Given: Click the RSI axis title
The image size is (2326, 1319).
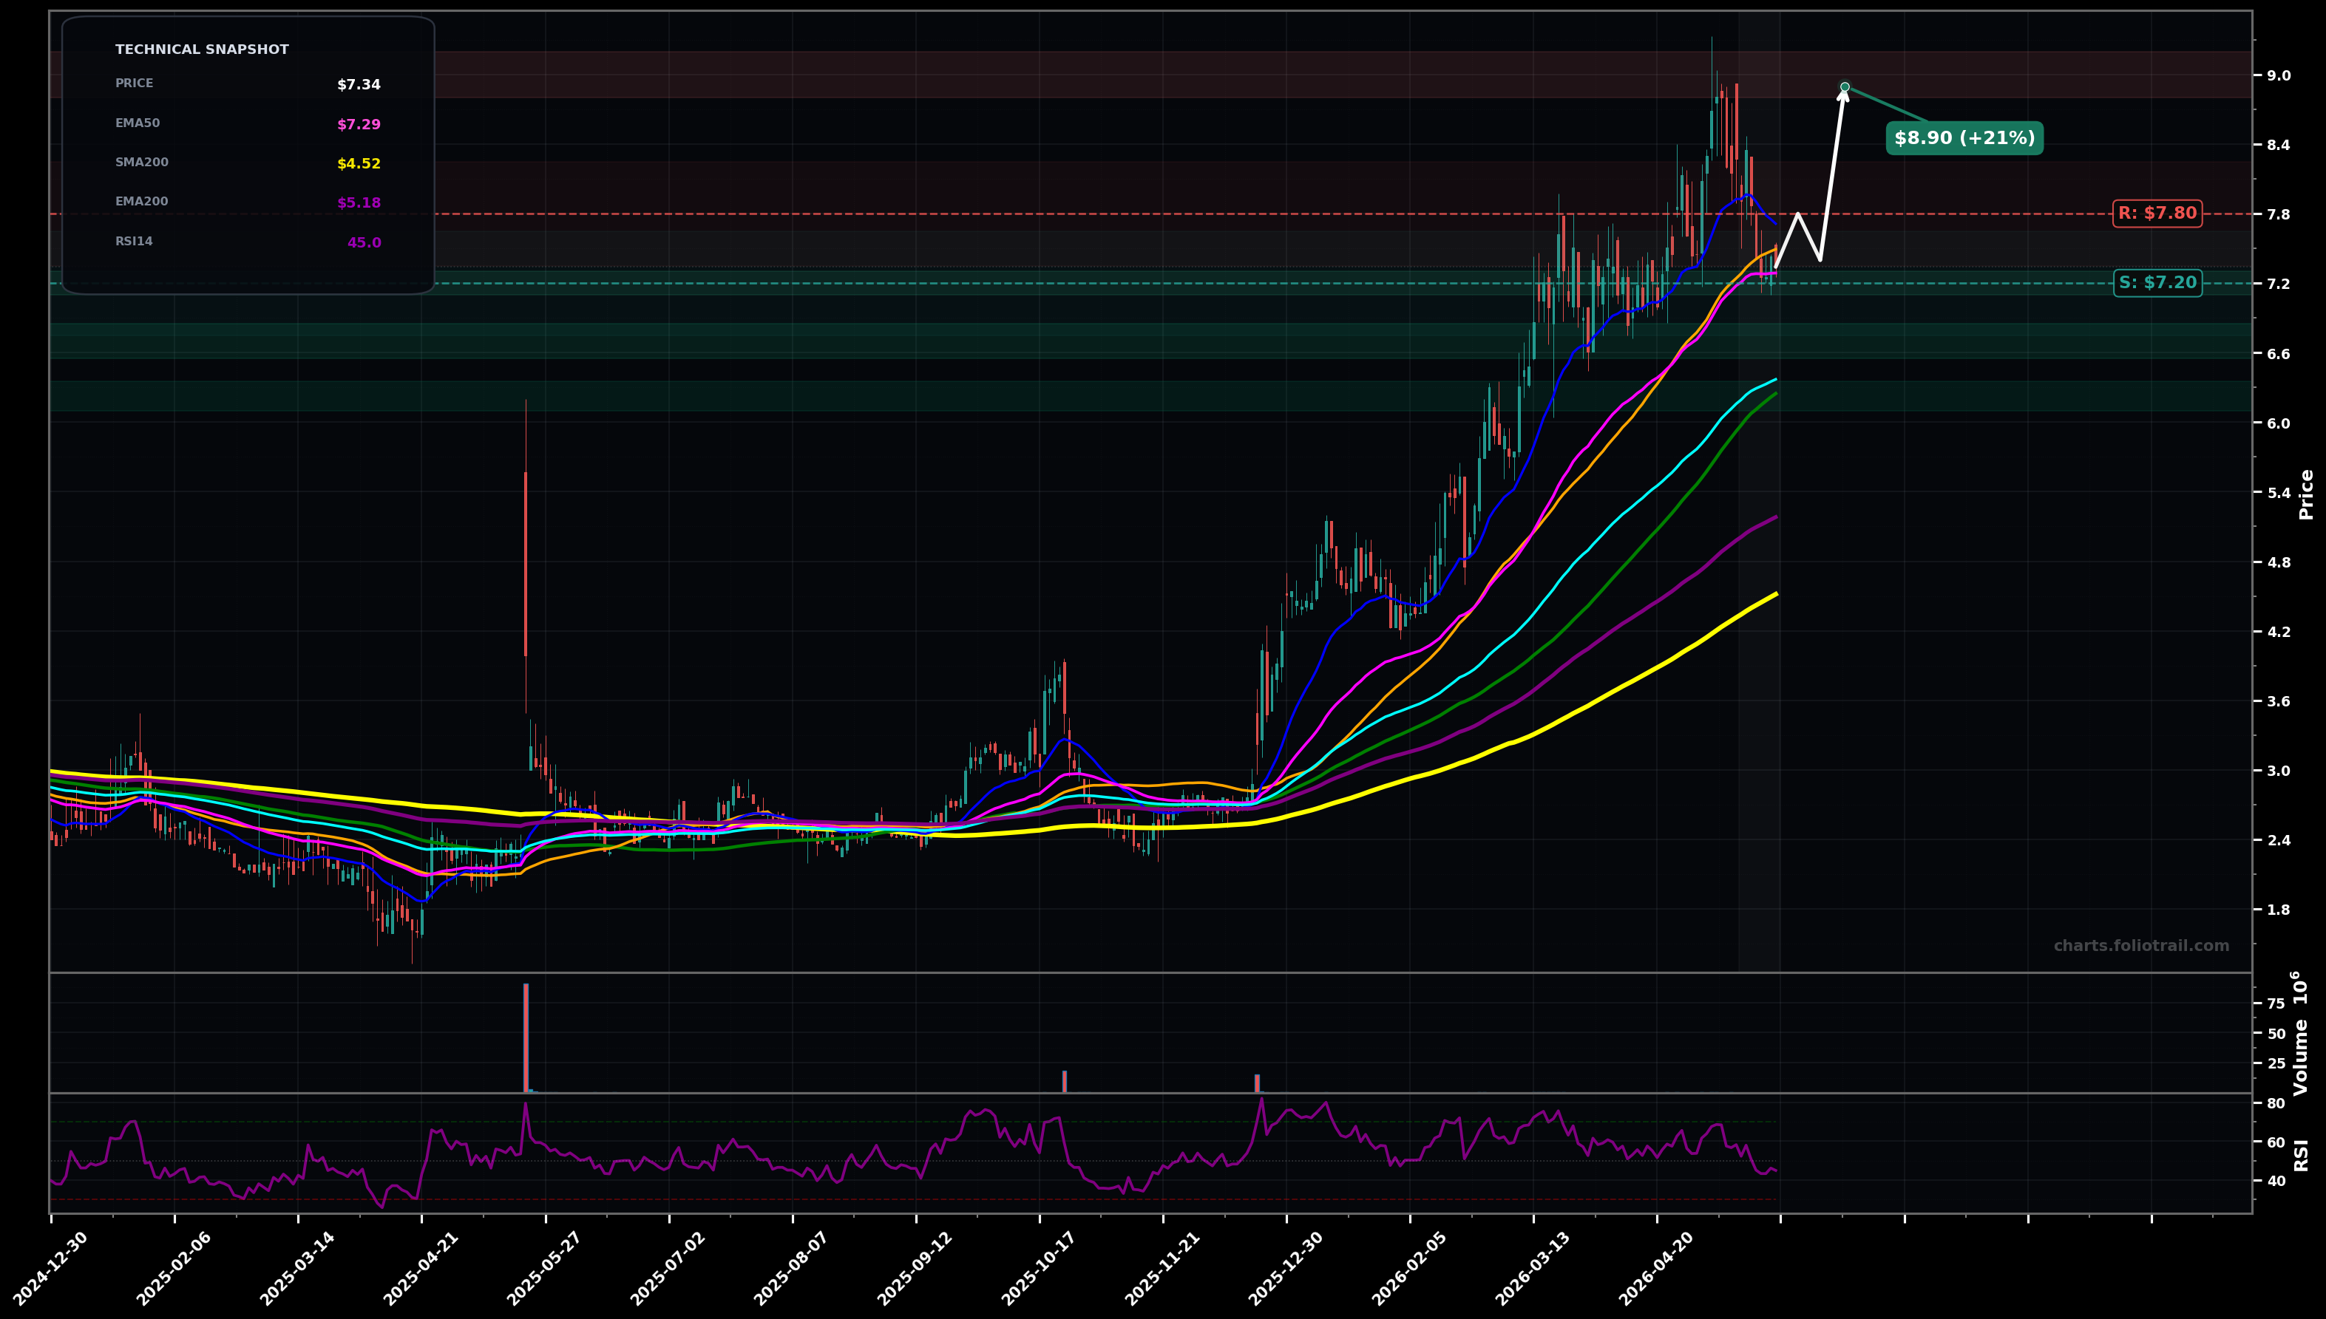Looking at the screenshot, I should [2302, 1155].
